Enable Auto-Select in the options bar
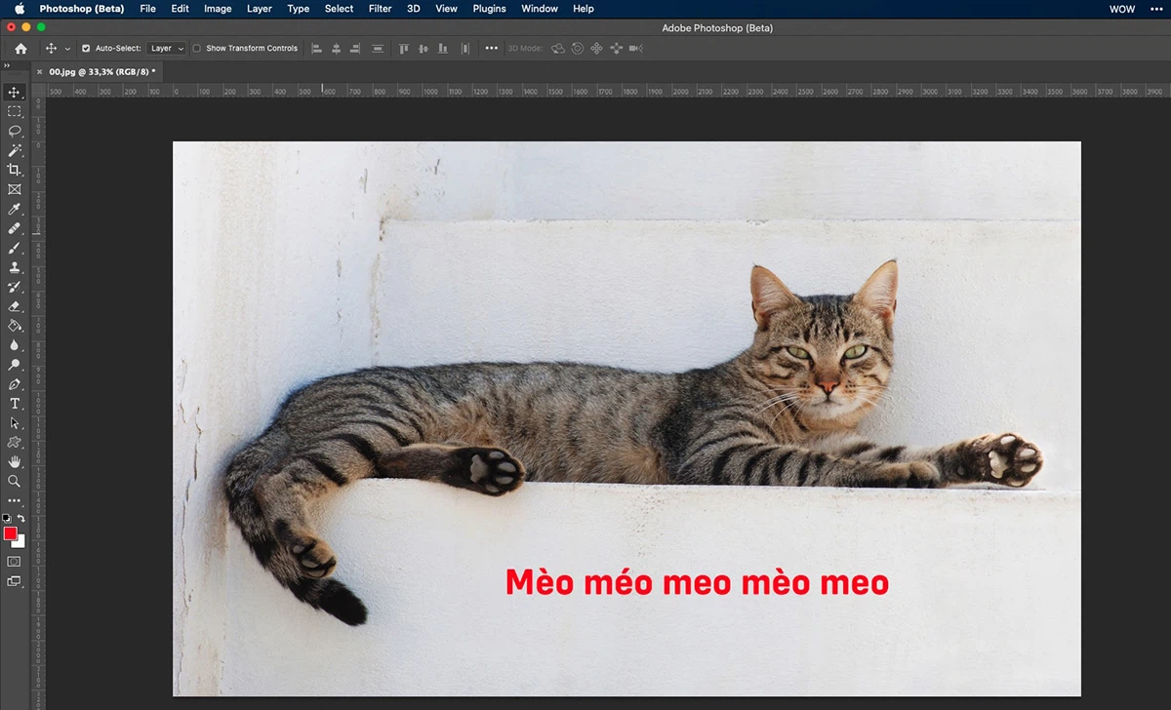This screenshot has width=1171, height=710. click(85, 48)
